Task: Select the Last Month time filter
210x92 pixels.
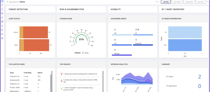Action: tap(189, 2)
